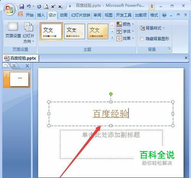Apply subscript formatting
This screenshot has height=178, width=191.
click(x=60, y=7)
